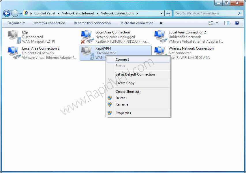Open the Organize menu

(16, 23)
